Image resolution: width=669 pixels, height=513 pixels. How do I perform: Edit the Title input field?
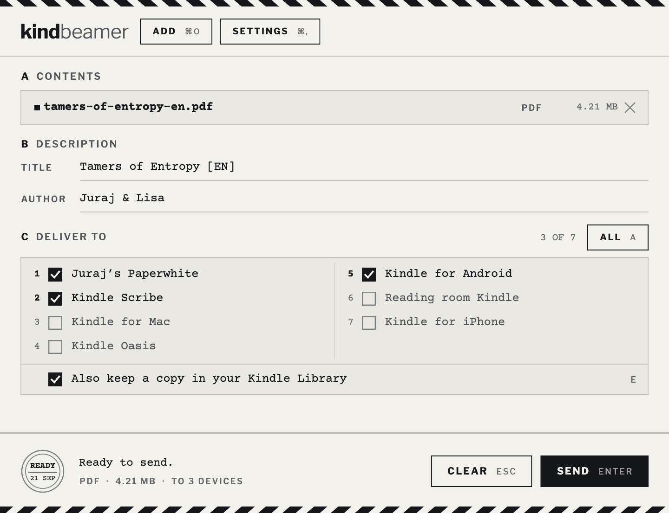tap(364, 167)
